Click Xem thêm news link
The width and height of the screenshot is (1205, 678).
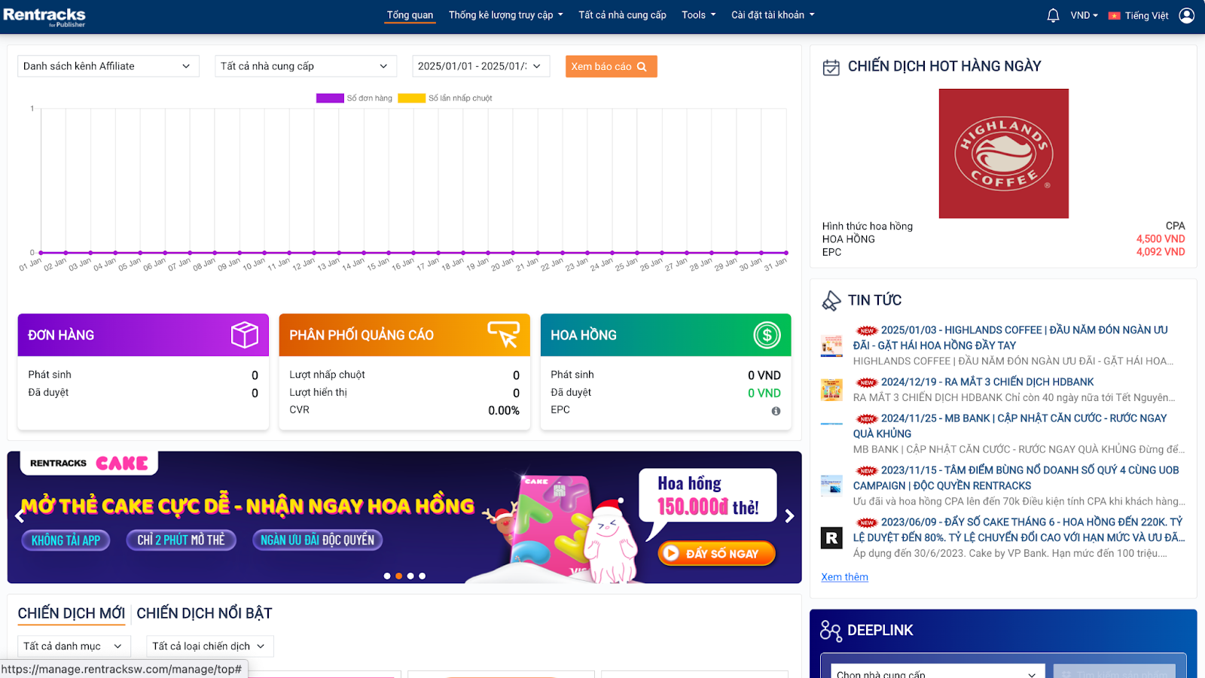coord(844,577)
